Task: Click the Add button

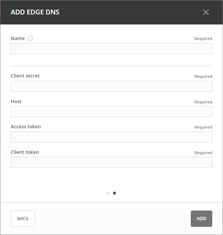Action: [201, 219]
